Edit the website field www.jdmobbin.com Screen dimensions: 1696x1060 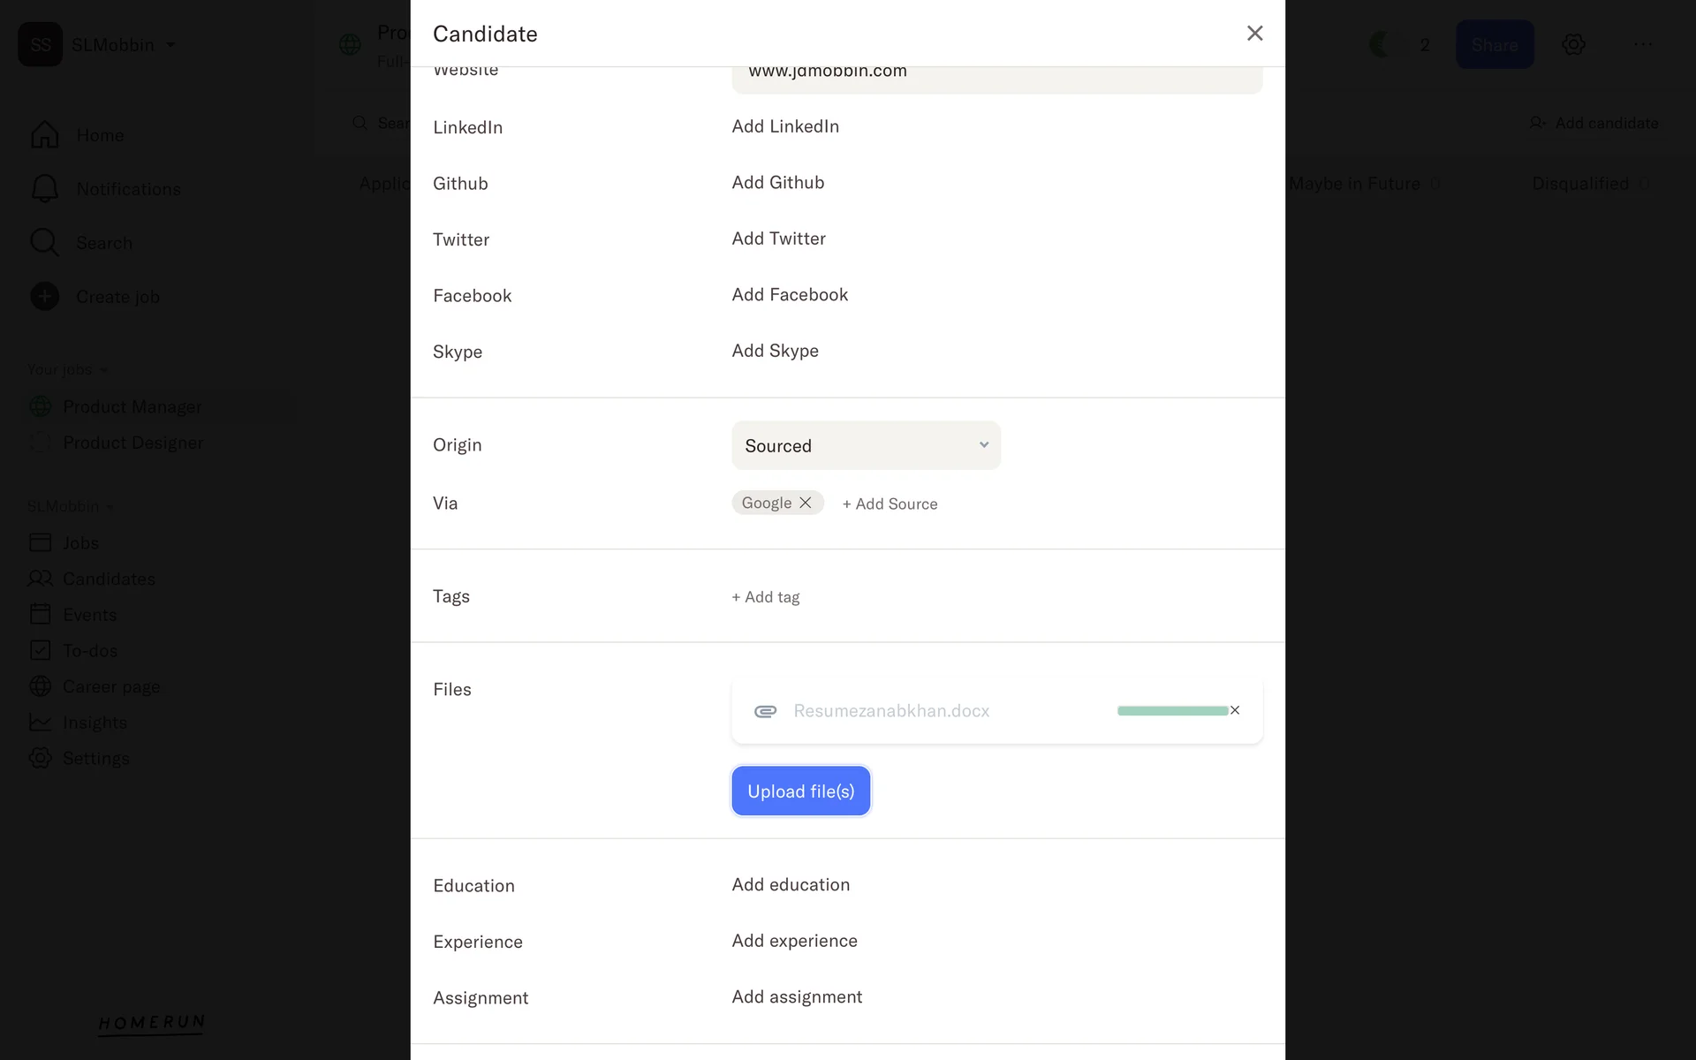[x=996, y=72]
